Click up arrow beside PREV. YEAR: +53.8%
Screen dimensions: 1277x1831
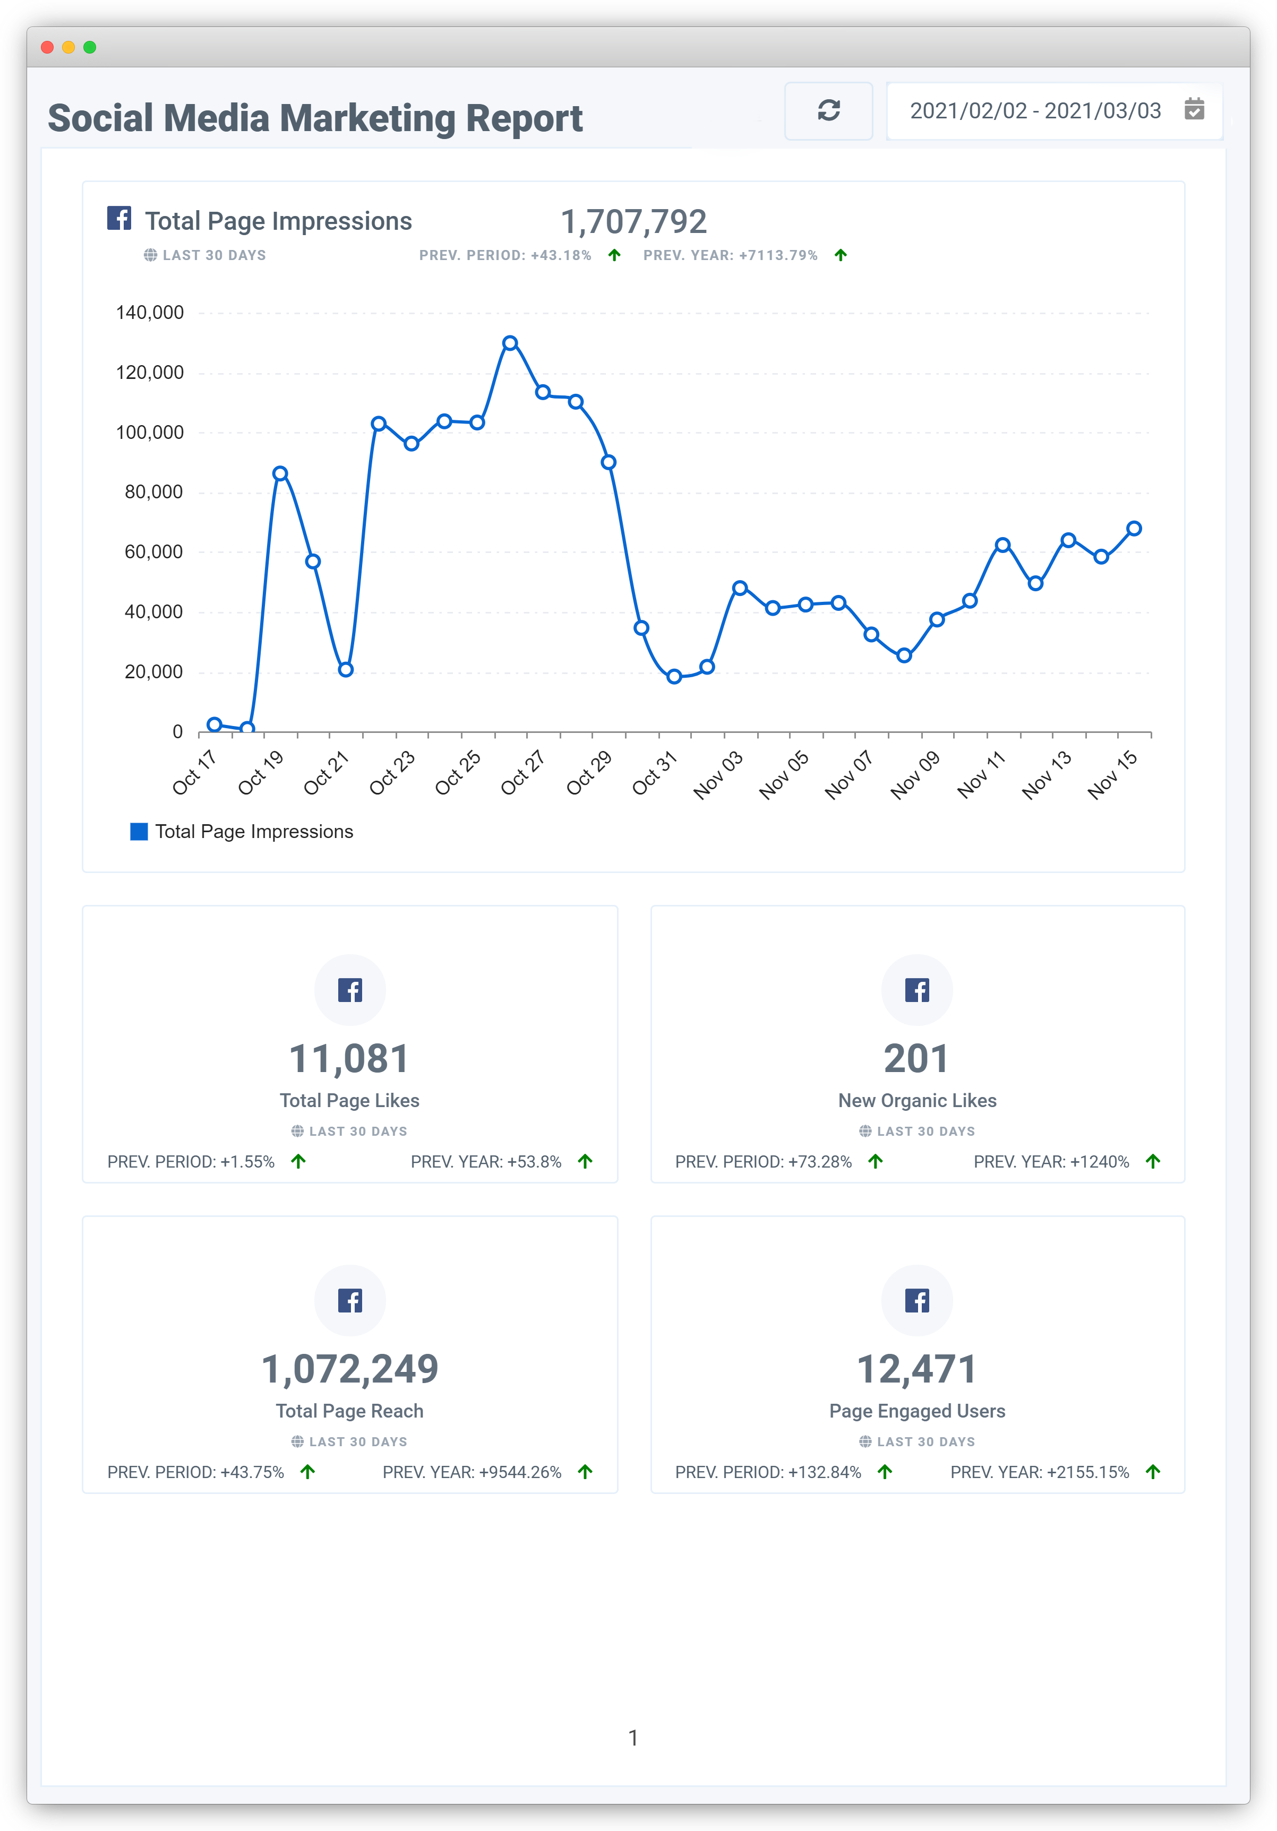point(586,1161)
